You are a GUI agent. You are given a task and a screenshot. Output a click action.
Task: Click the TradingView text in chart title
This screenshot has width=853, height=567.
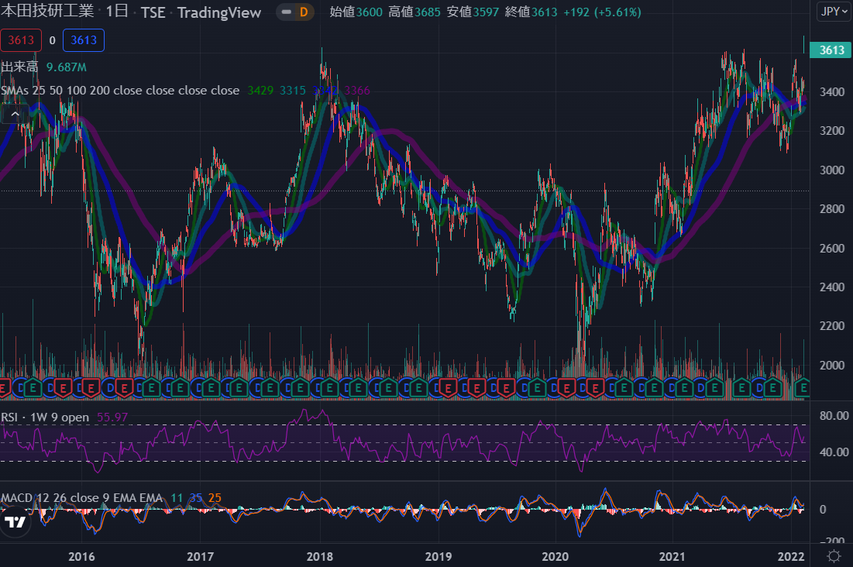tap(219, 12)
